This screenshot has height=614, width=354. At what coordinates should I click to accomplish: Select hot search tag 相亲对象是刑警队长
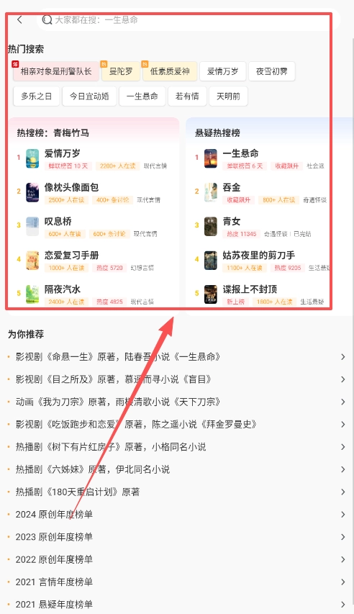pos(55,71)
